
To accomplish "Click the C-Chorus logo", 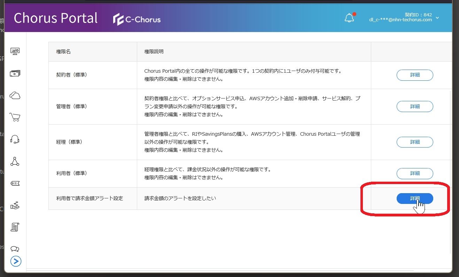I will tap(137, 19).
